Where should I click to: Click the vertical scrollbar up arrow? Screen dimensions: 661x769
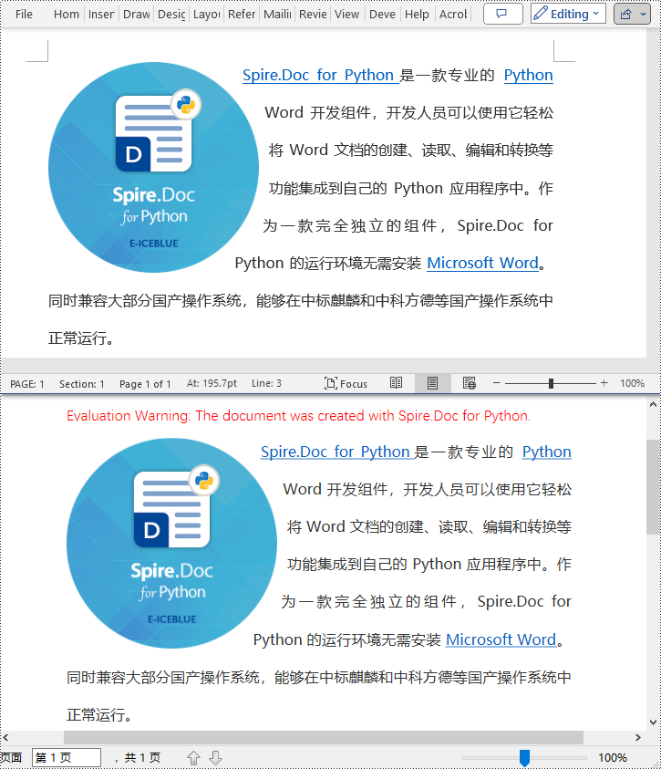click(653, 405)
